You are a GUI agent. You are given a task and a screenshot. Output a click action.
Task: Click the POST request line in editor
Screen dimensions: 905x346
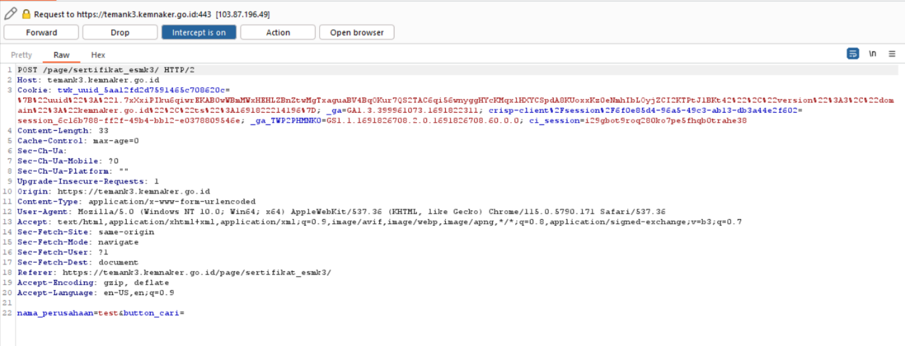click(x=106, y=70)
